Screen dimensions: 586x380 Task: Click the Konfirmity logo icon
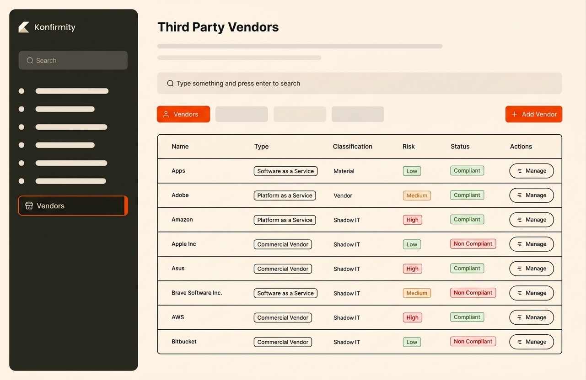(x=24, y=27)
